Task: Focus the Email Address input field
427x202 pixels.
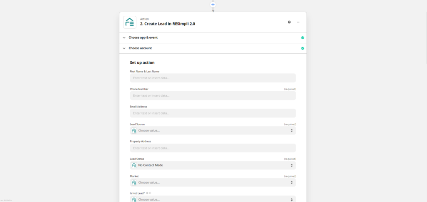Action: coord(213,113)
